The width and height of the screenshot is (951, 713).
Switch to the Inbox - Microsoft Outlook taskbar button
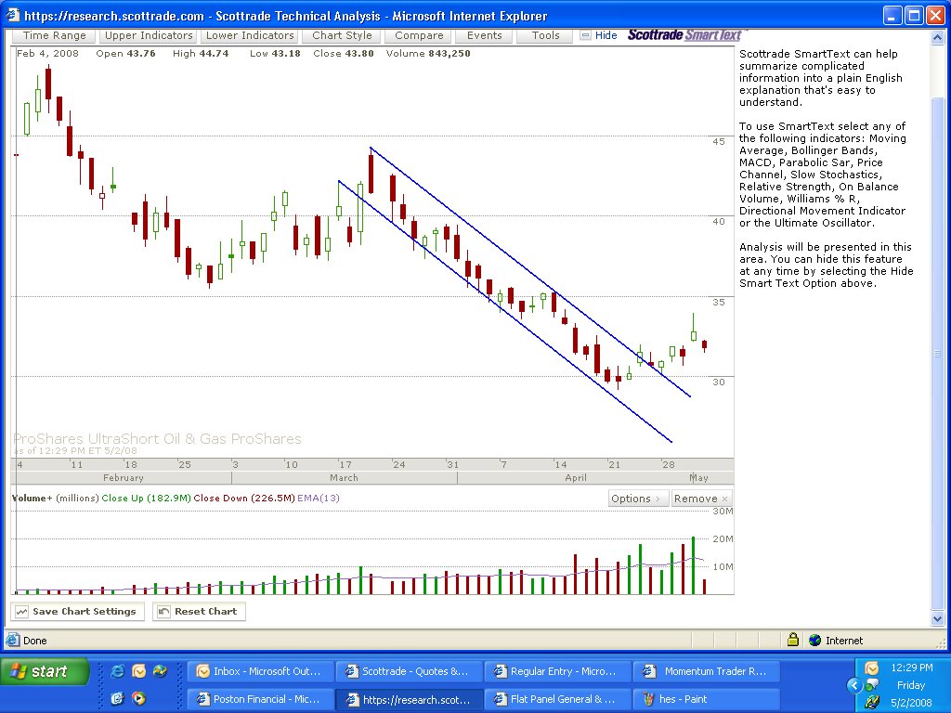click(261, 671)
